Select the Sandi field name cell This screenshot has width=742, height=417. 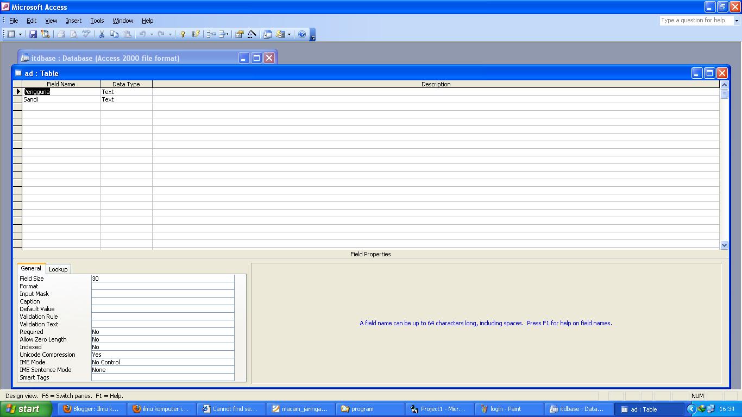(x=61, y=99)
